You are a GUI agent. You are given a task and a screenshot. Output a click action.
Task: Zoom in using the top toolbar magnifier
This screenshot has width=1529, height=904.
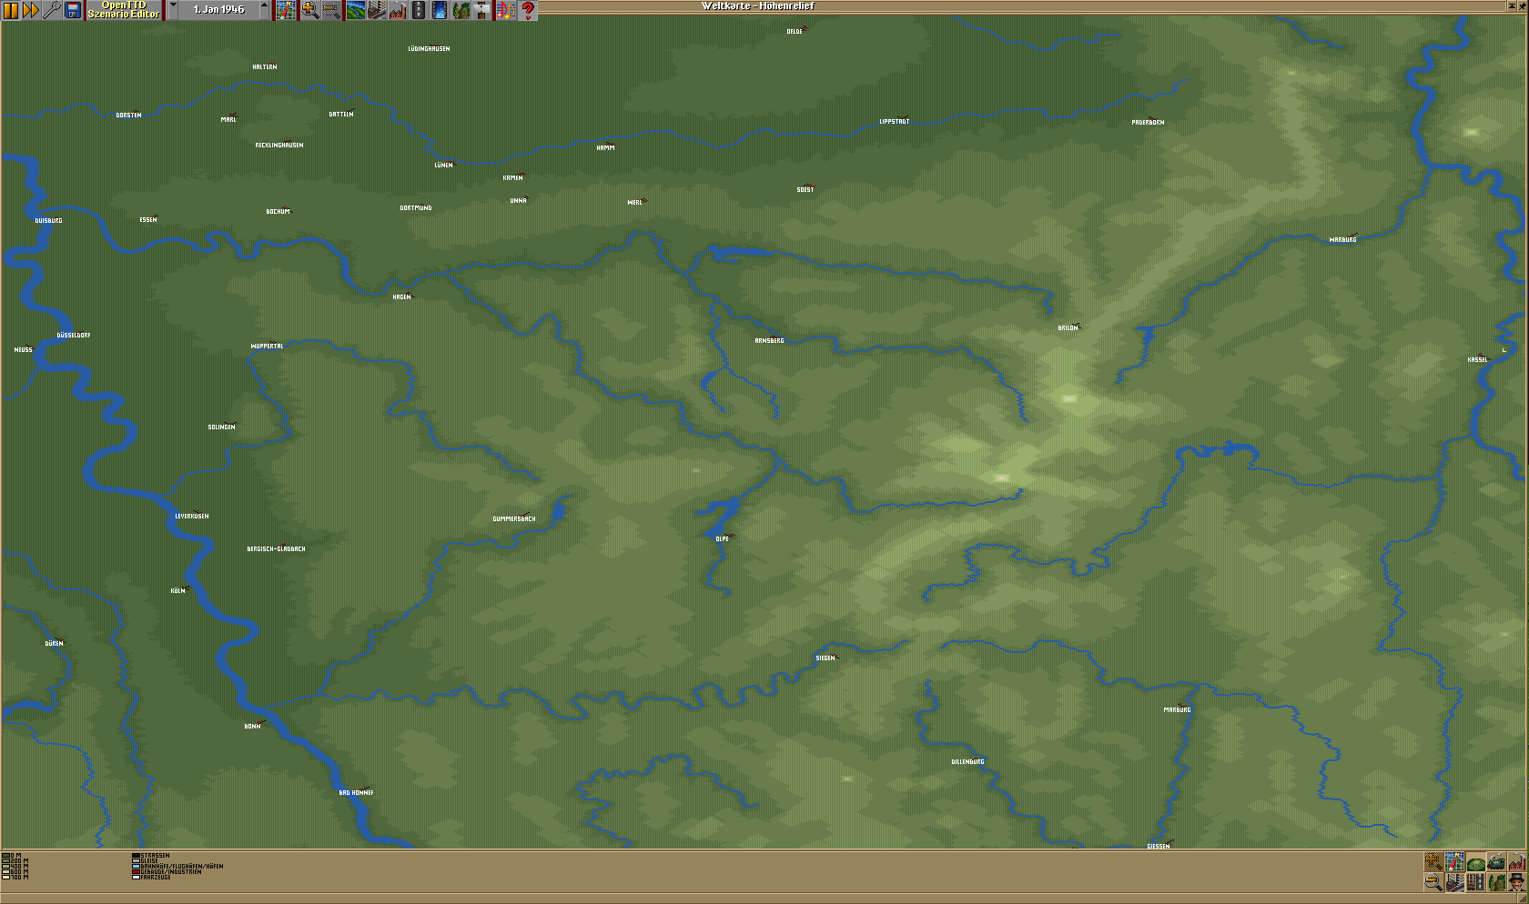tap(309, 10)
